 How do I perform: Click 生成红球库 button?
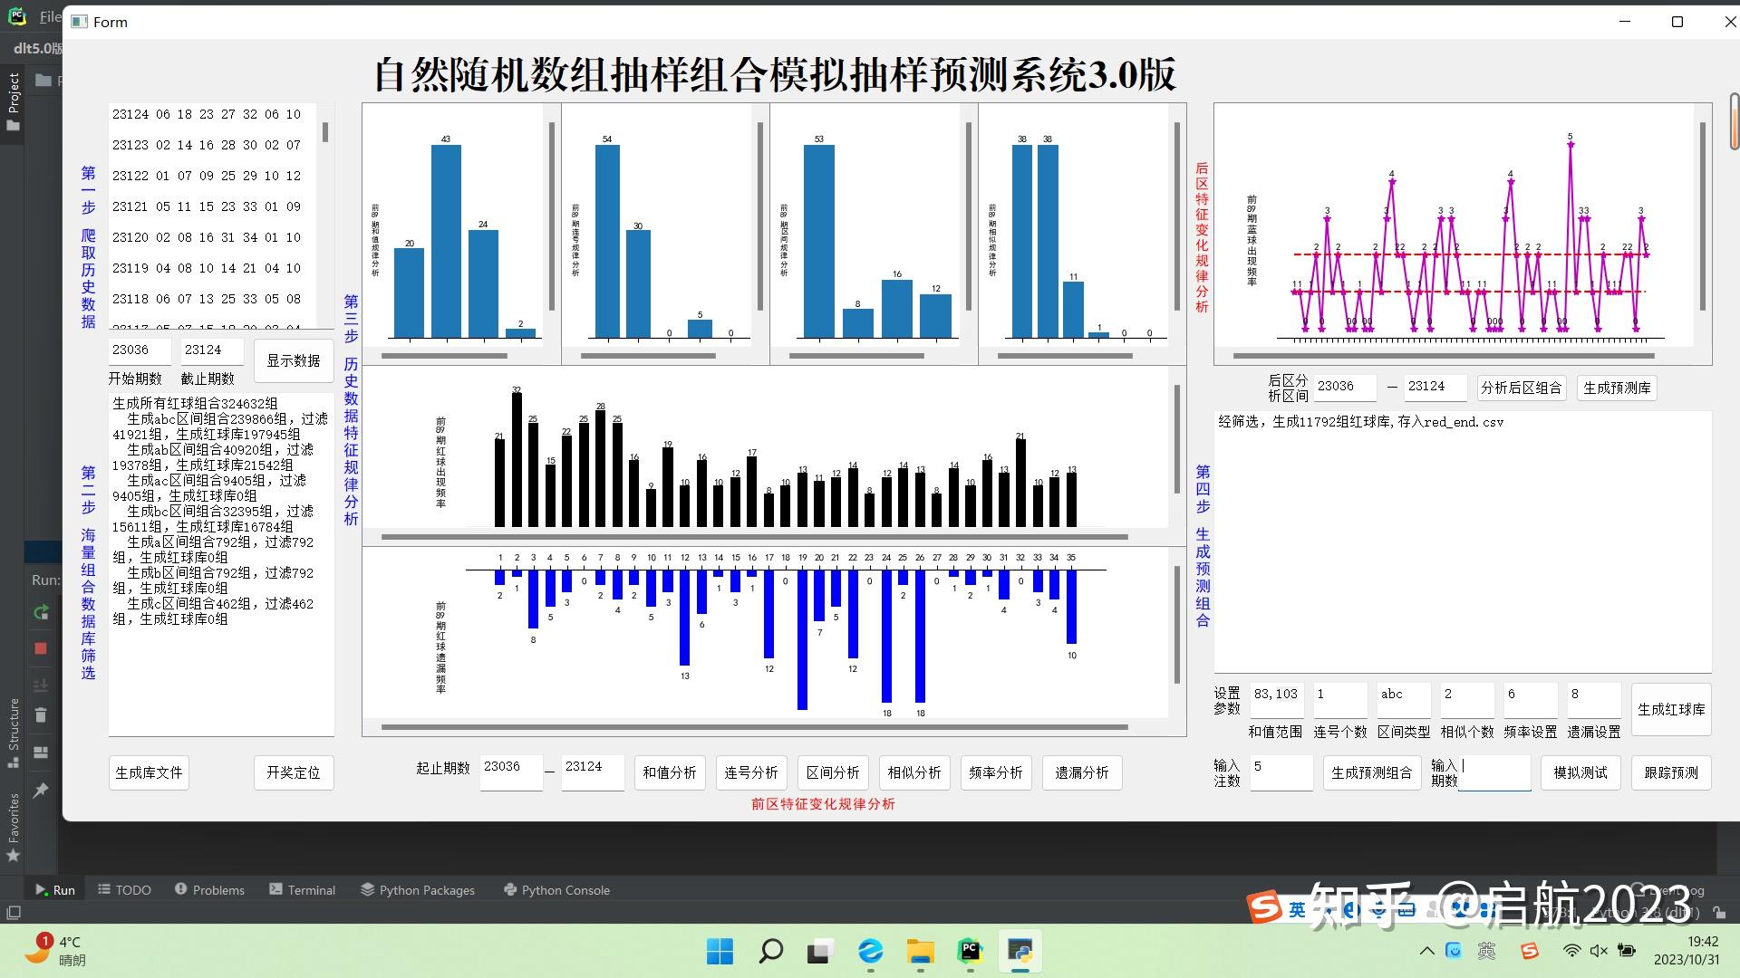coord(1671,710)
